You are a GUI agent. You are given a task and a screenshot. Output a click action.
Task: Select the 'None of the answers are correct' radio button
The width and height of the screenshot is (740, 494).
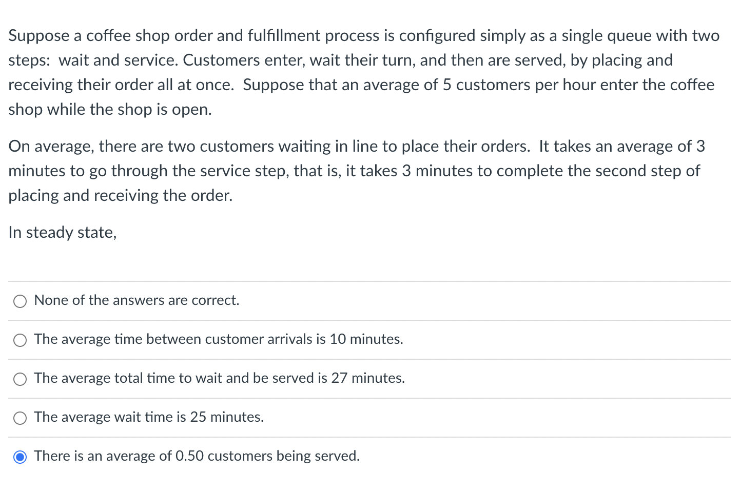[x=20, y=301]
